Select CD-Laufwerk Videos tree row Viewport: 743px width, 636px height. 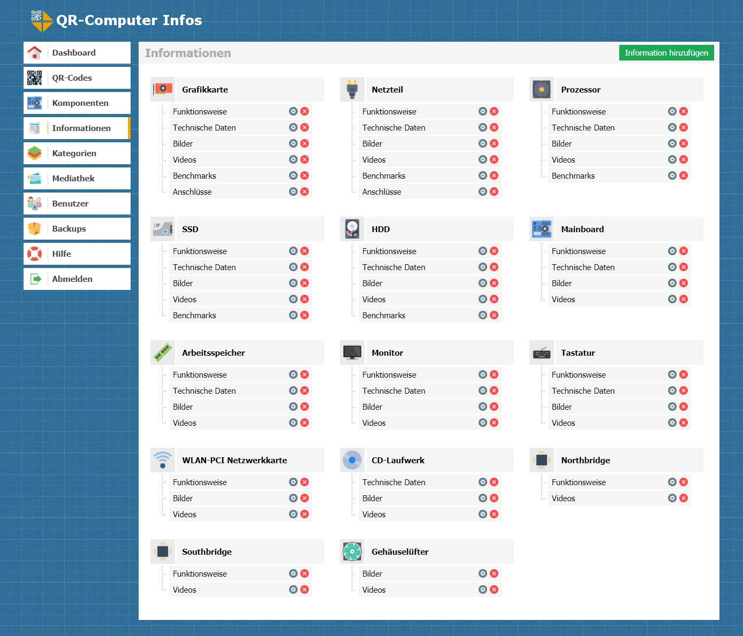430,514
